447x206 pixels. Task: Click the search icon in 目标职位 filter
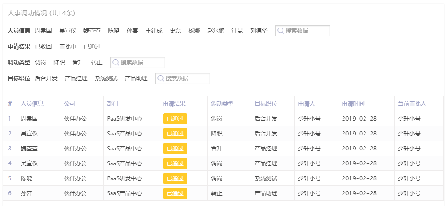160,78
